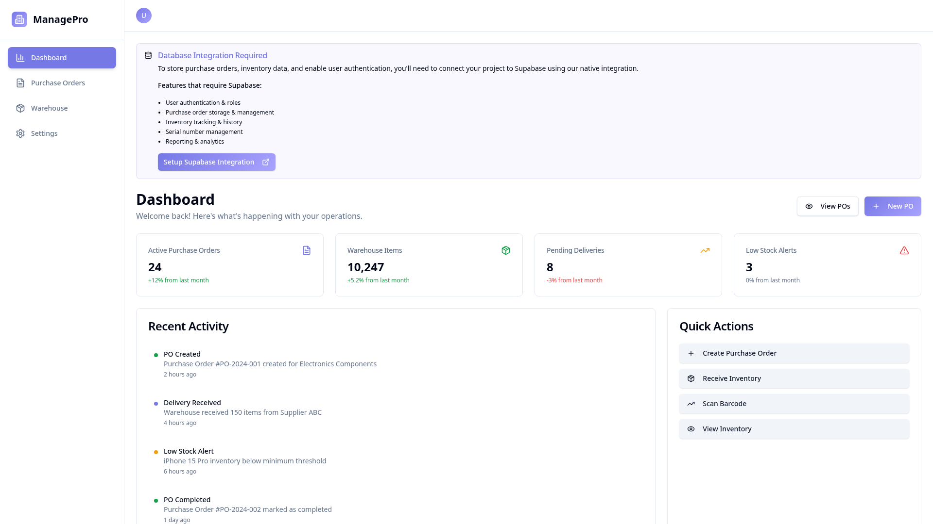Open Settings from the sidebar
The width and height of the screenshot is (933, 524).
point(62,133)
